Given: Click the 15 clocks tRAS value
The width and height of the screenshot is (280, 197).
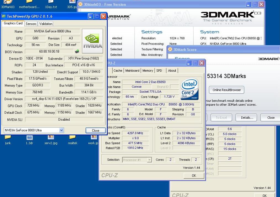Looking at the screenshot, I should coord(230,149).
